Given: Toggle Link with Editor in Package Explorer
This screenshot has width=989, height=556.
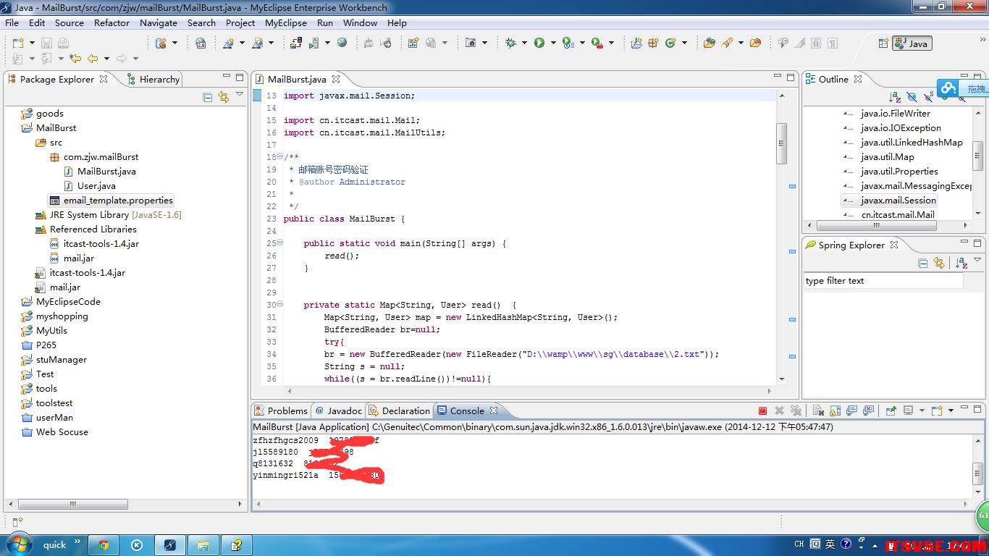Looking at the screenshot, I should tap(223, 97).
